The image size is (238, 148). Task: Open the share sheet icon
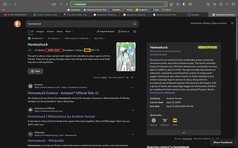[x=221, y=4]
